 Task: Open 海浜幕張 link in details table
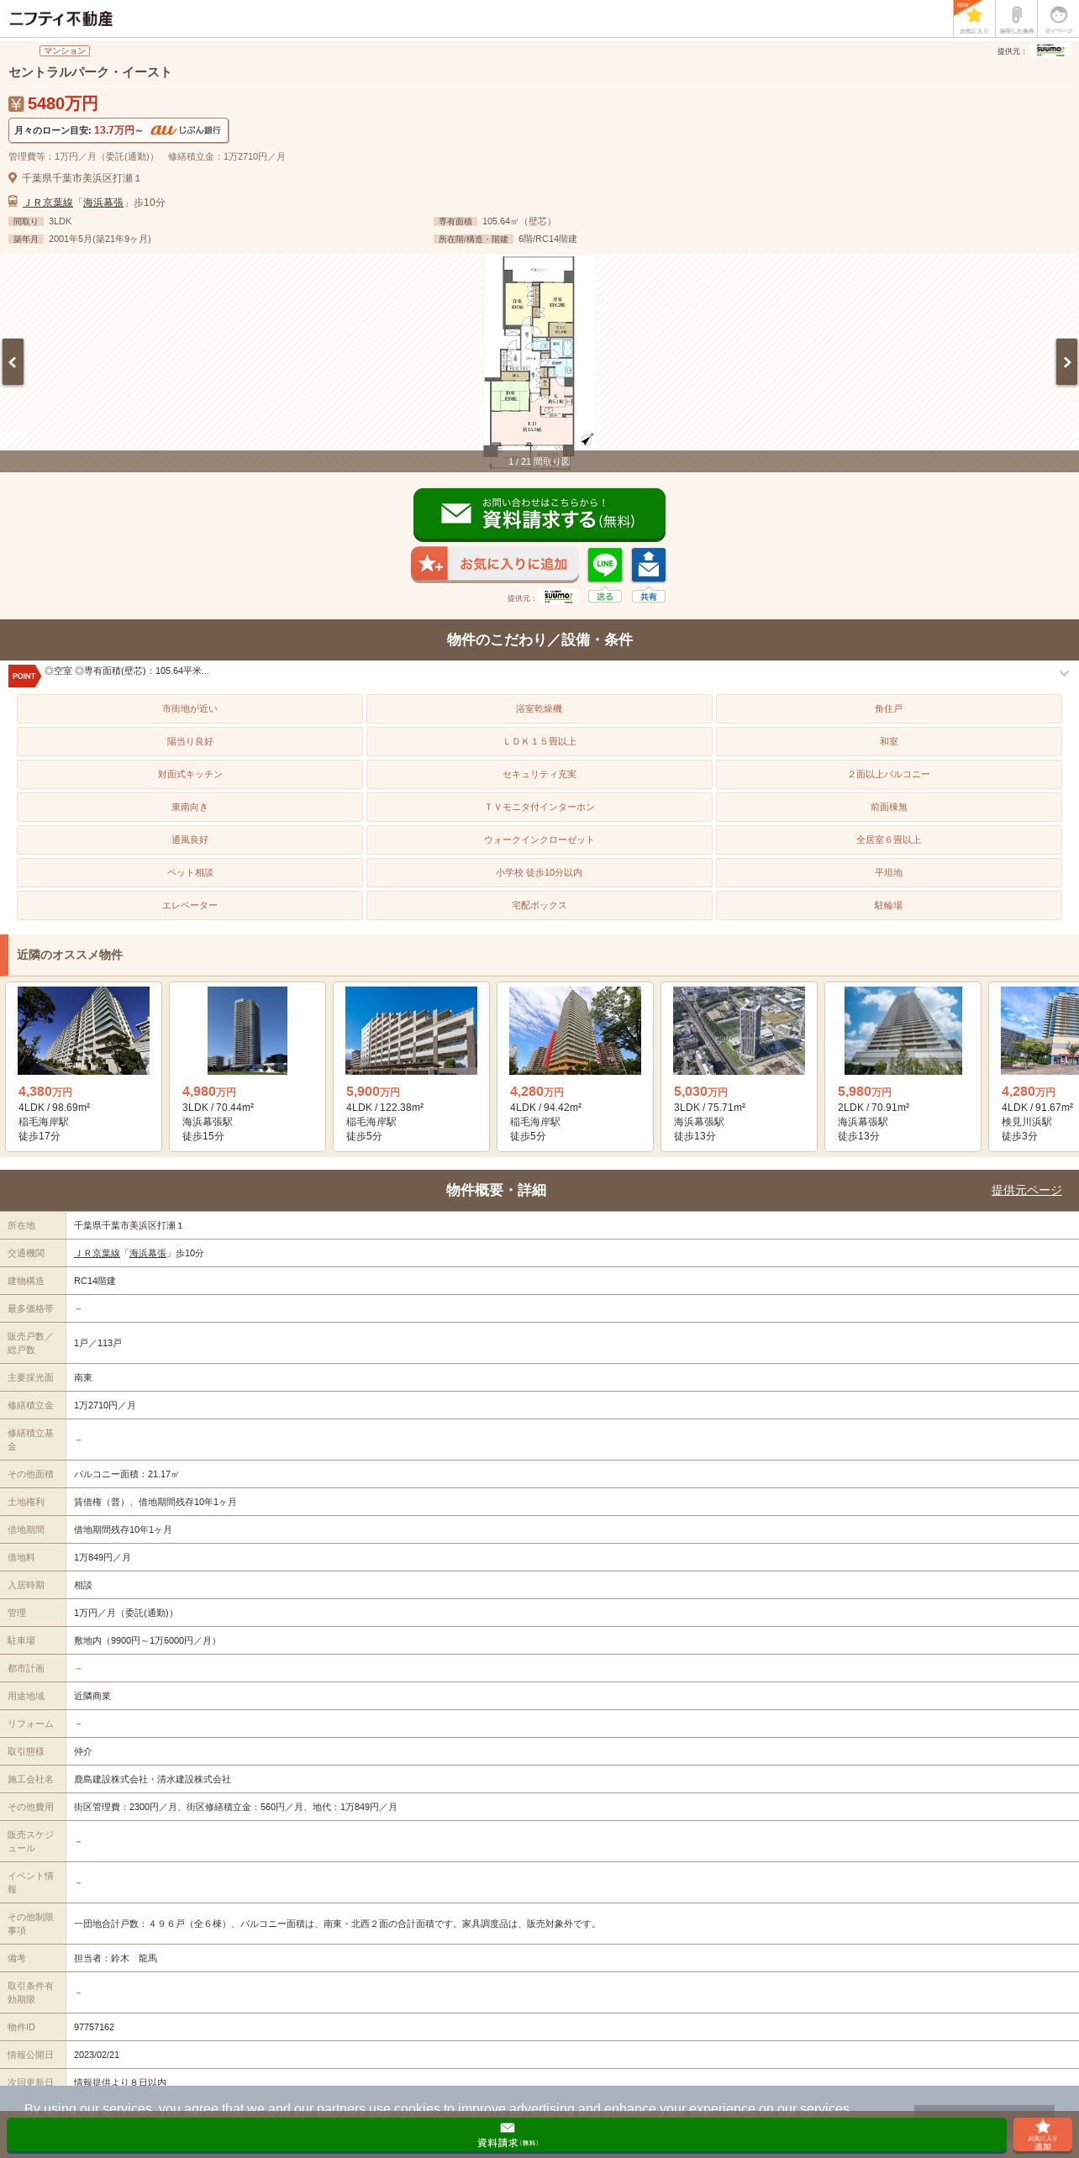click(148, 1253)
